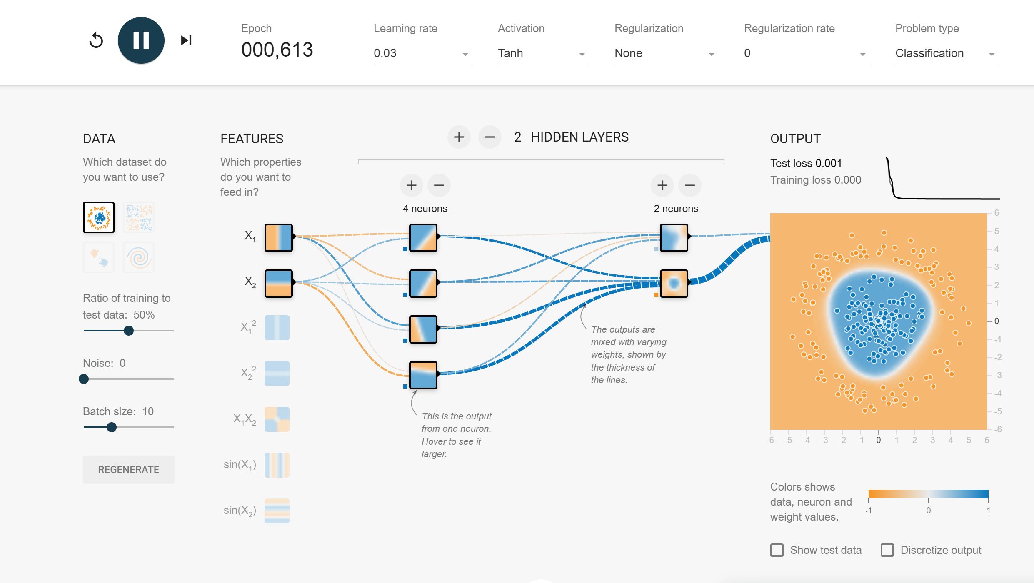The width and height of the screenshot is (1034, 583).
Task: Click bias square of first layer's top neuron
Action: (405, 249)
